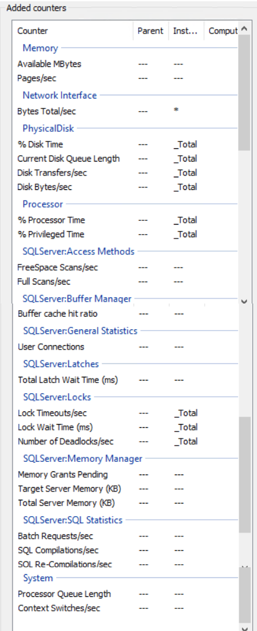
Task: Collapse the SQLServer:Locks group header
Action: 57,397
